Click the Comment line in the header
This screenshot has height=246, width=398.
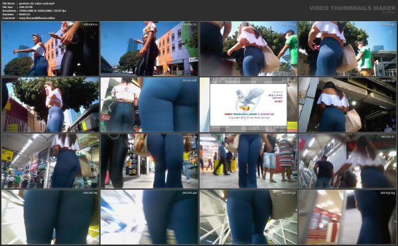click(29, 19)
